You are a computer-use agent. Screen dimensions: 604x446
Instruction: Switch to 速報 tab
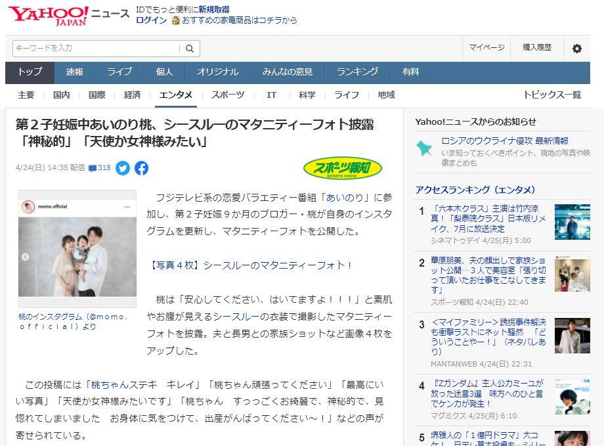point(74,72)
